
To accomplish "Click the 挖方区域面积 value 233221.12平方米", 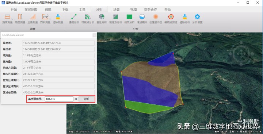I will 58,80.
